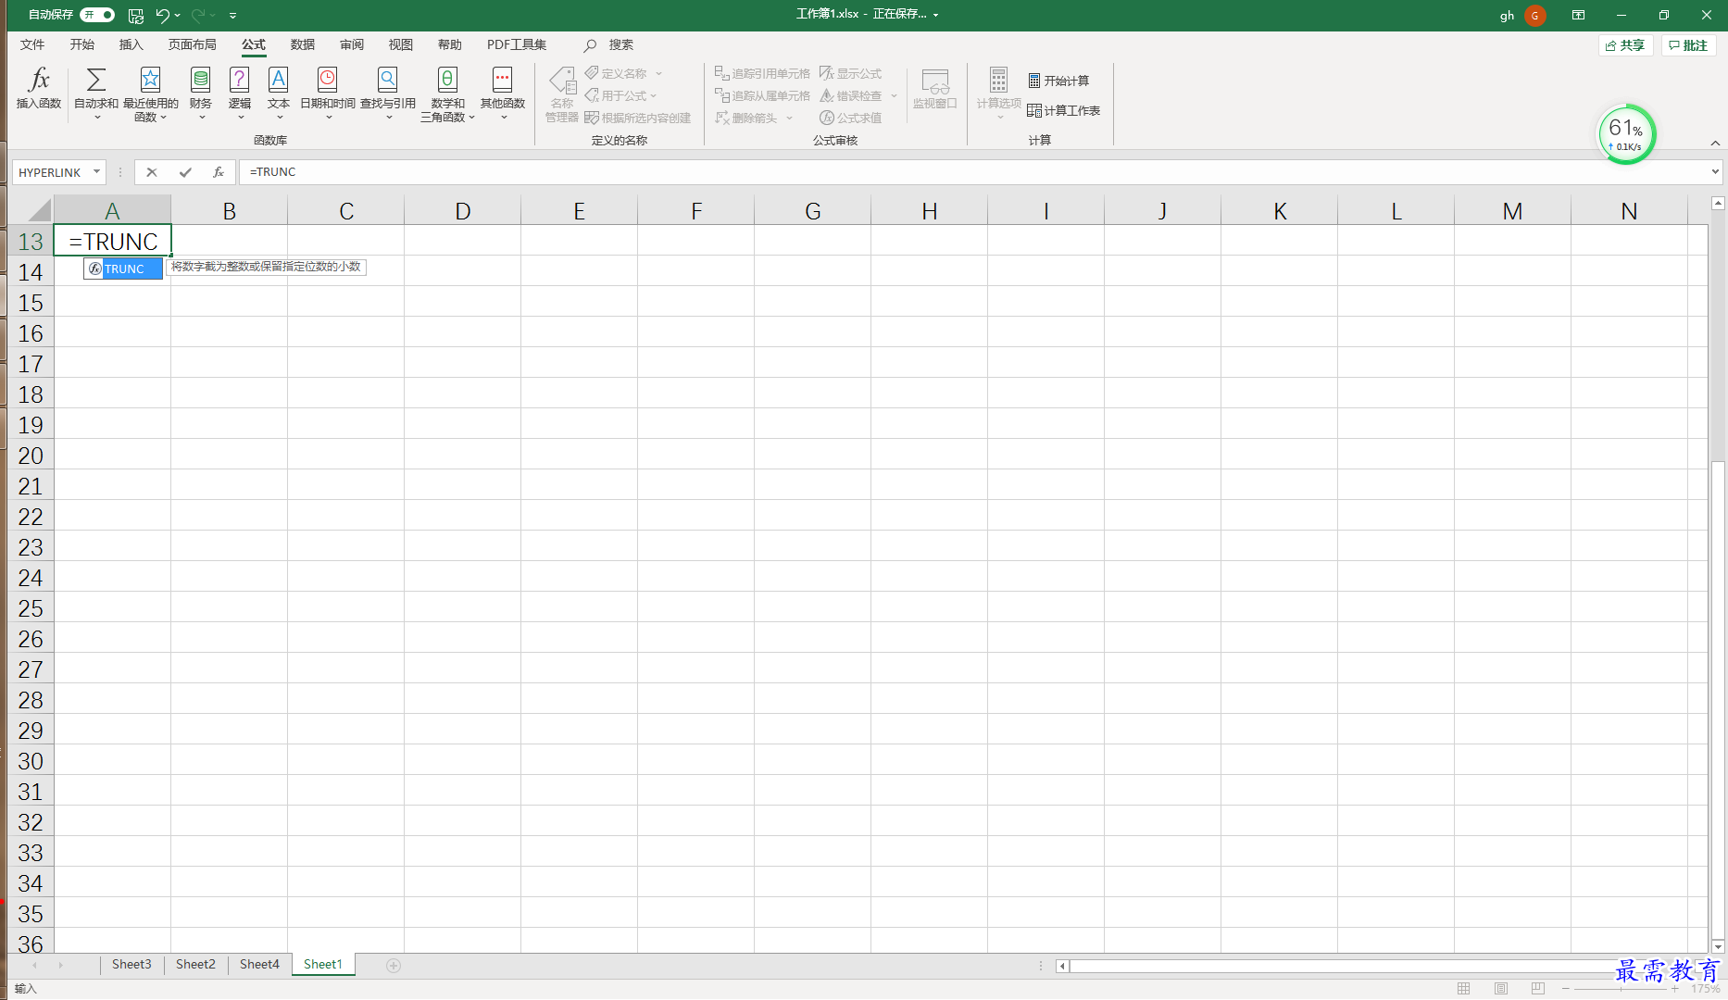The height and width of the screenshot is (1000, 1728).
Task: Open the Text (文本) functions list
Action: pyautogui.click(x=279, y=94)
